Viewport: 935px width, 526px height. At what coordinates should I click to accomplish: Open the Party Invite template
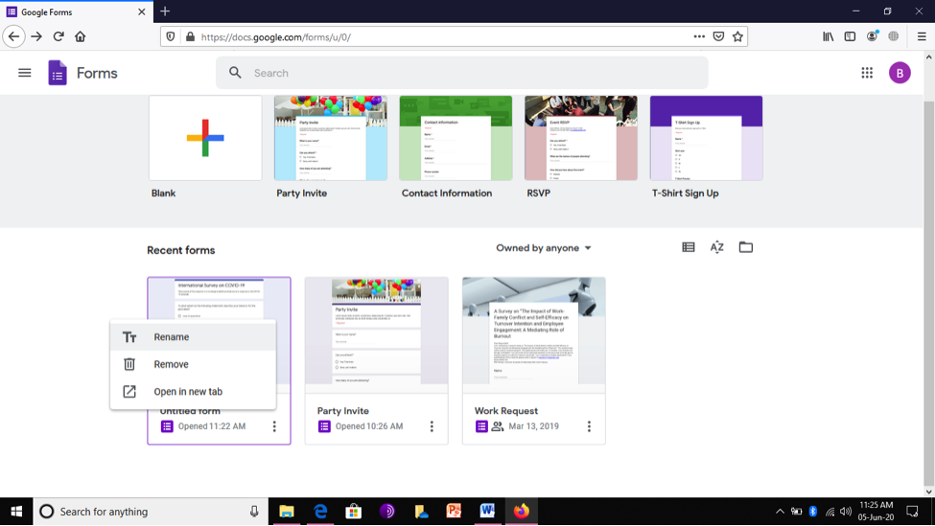[x=330, y=138]
